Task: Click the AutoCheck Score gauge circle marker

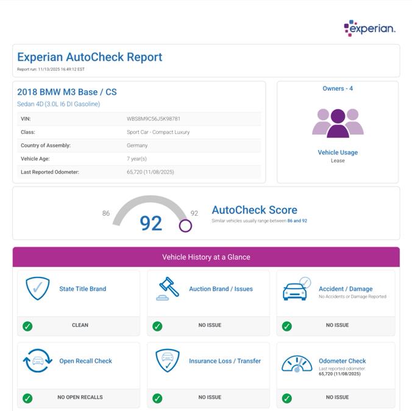Action: tap(185, 226)
